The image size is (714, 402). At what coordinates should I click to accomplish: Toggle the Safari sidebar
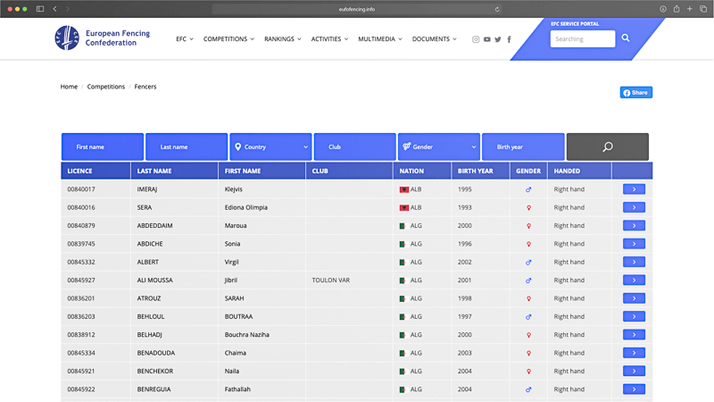point(40,9)
